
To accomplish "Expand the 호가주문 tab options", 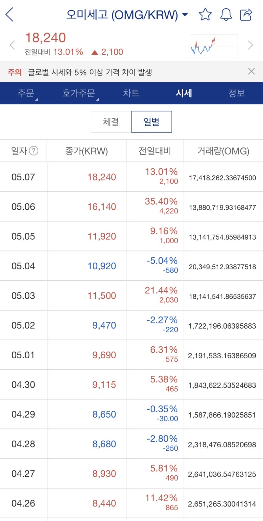I will tap(80, 93).
